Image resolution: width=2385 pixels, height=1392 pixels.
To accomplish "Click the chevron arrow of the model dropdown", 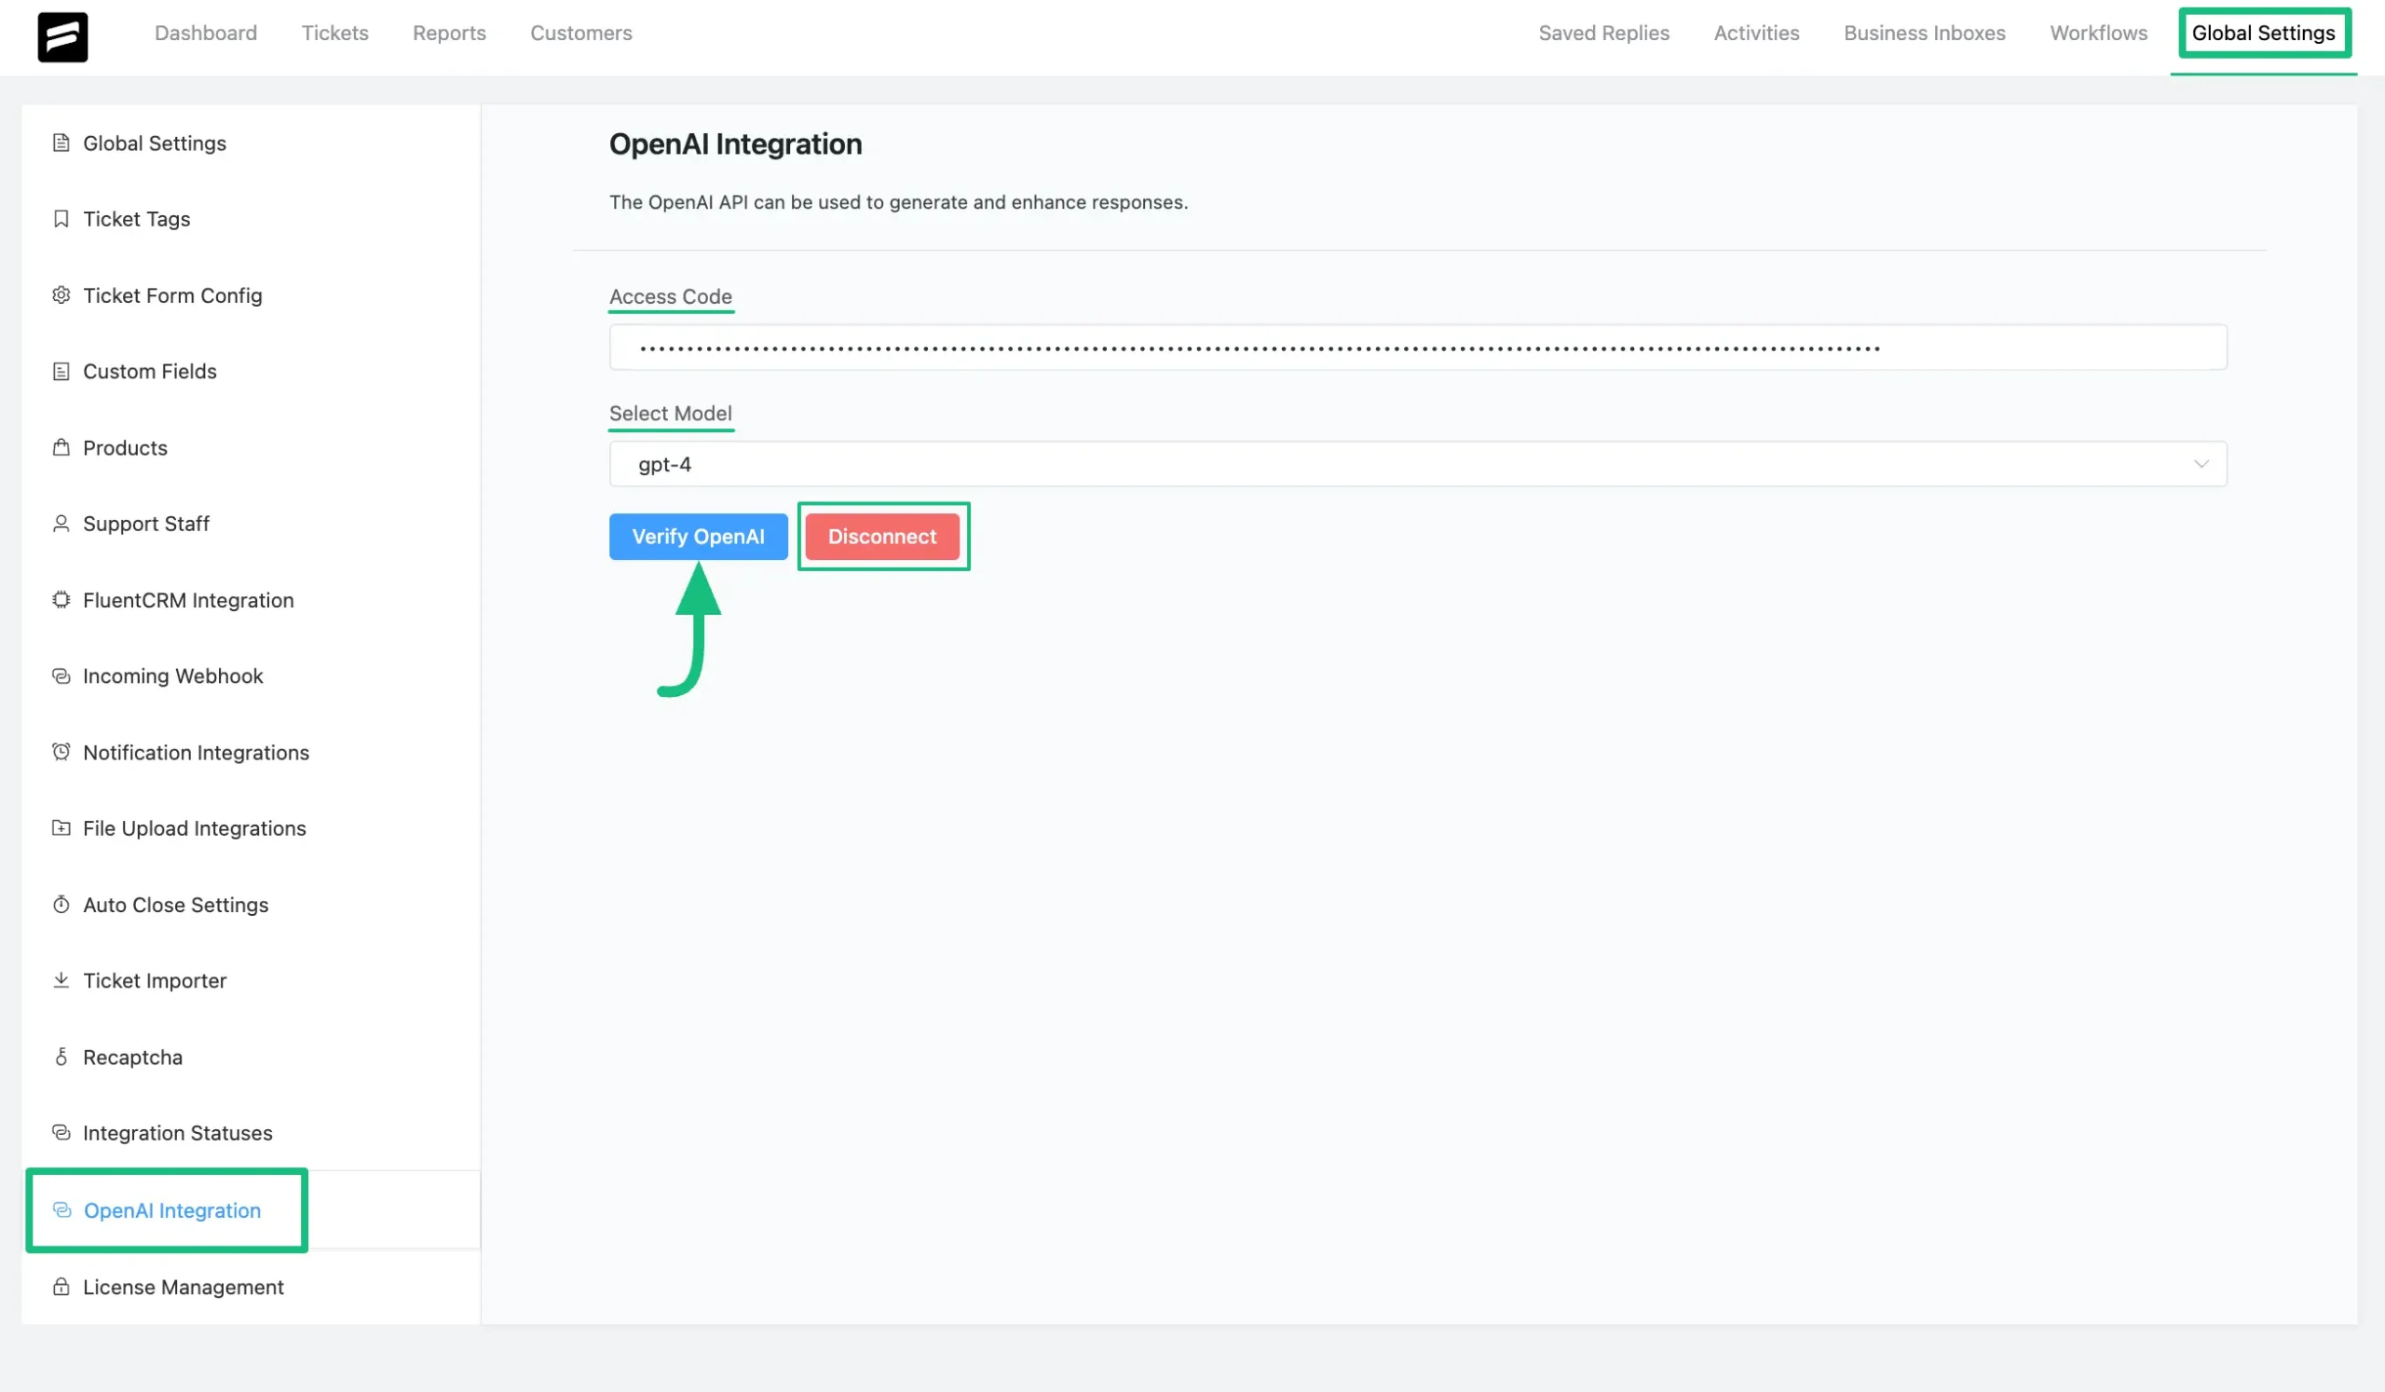I will 2201,464.
